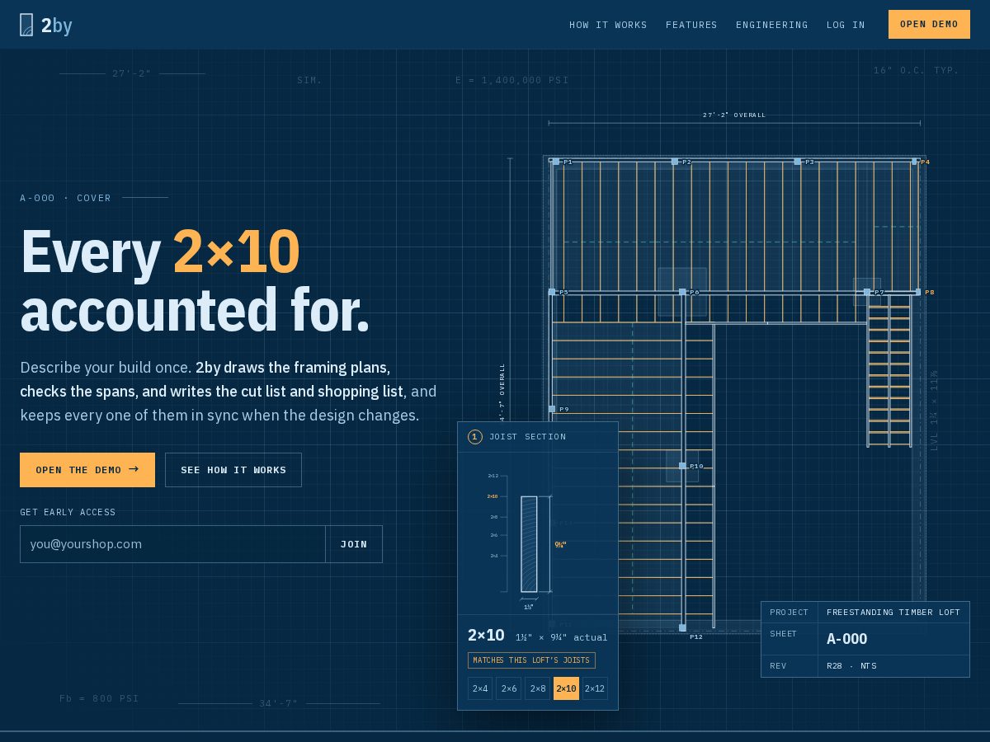Click the 2×12 label on the size scale
The image size is (990, 742).
pyautogui.click(x=493, y=476)
